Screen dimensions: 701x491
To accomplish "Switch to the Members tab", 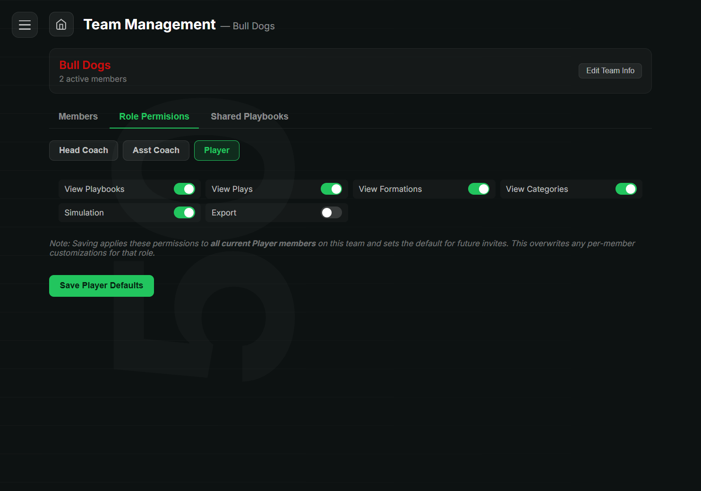I will click(78, 117).
